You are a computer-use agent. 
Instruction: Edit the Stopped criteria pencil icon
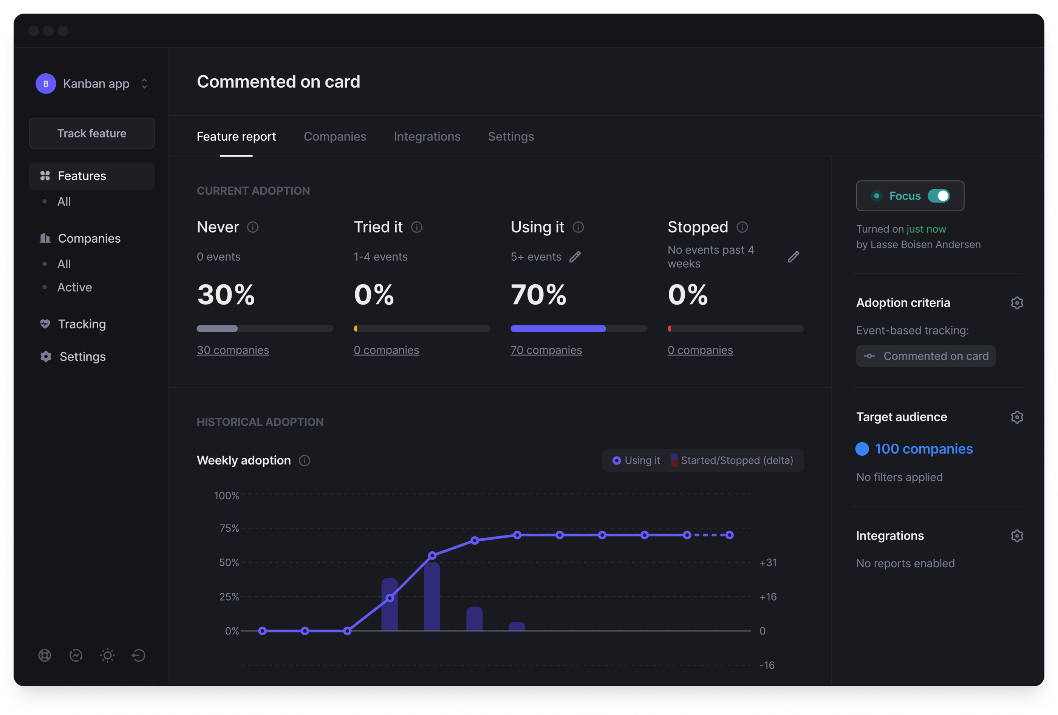tap(793, 257)
